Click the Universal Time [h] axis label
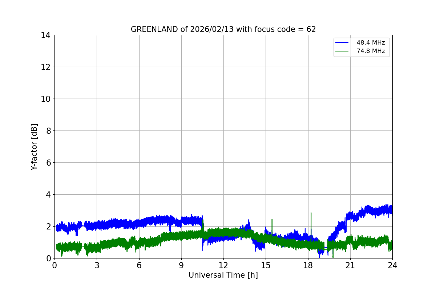This screenshot has height=290, width=436. point(223,275)
